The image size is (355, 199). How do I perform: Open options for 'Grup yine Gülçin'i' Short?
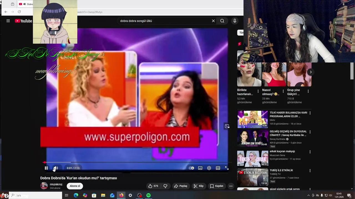(x=308, y=91)
